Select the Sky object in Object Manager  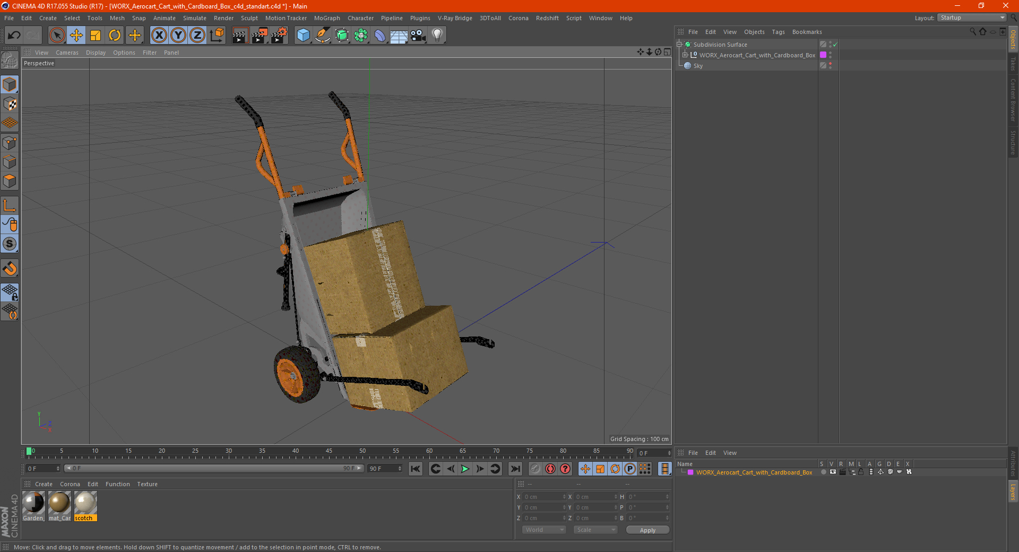point(698,66)
